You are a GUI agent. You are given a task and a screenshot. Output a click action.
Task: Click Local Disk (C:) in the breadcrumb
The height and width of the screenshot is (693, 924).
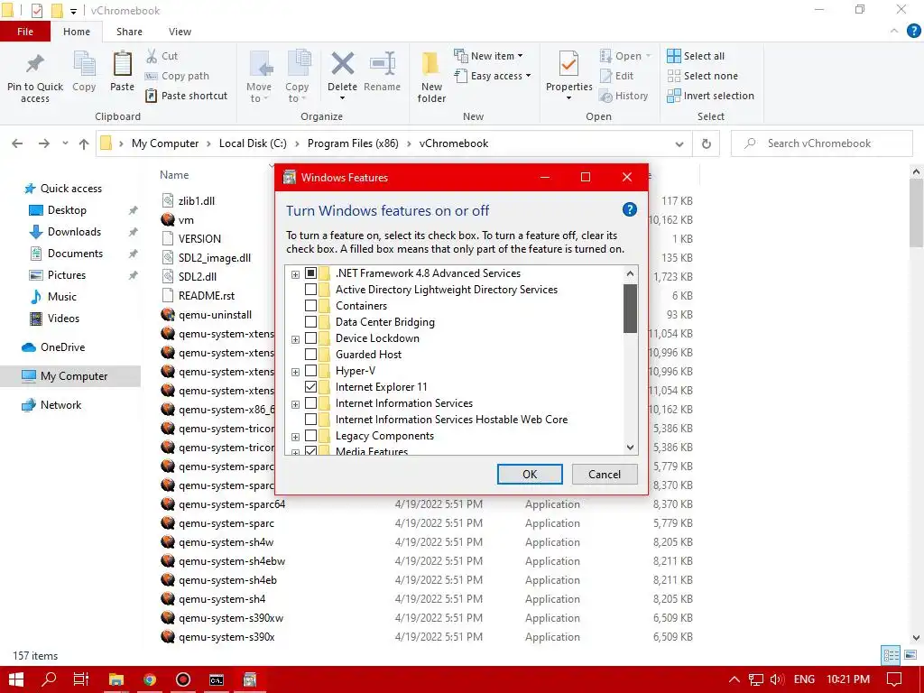tap(253, 143)
